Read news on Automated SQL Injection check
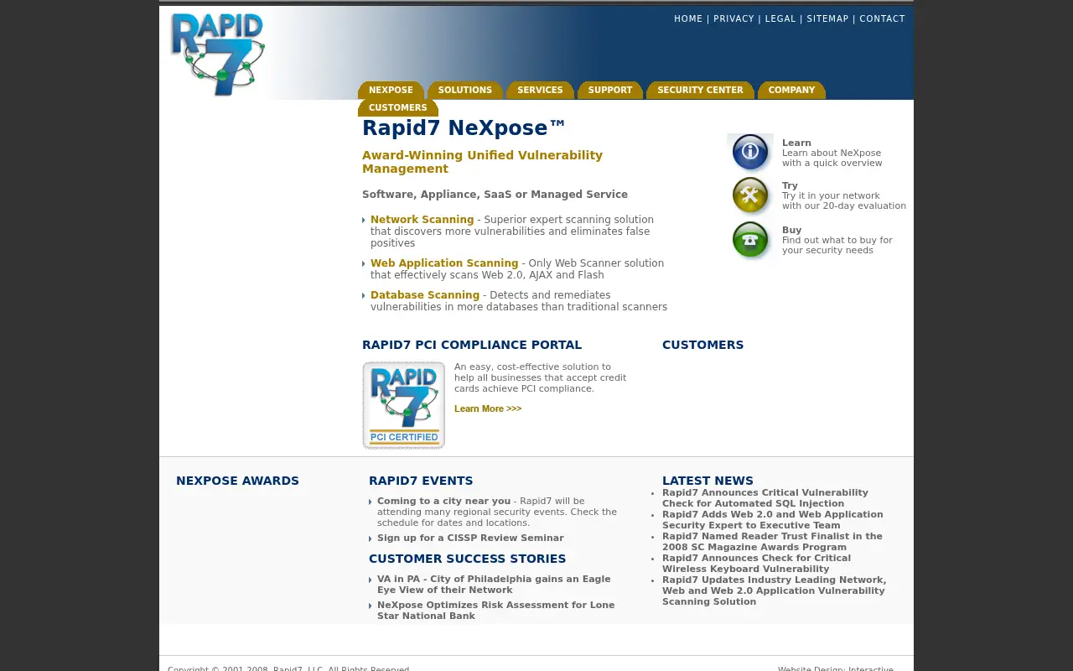Screen dimensions: 1073x671 pyautogui.click(x=765, y=498)
